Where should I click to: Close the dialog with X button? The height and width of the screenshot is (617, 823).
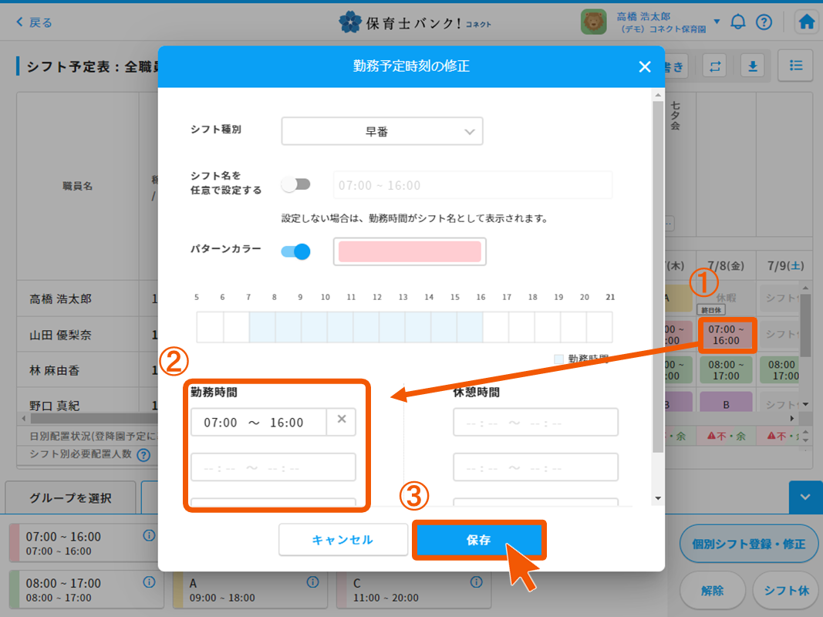(645, 67)
